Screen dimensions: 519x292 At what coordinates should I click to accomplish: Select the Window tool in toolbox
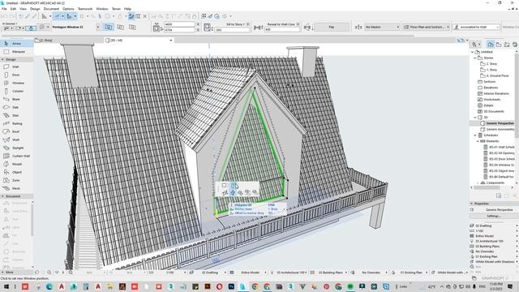click(16, 83)
